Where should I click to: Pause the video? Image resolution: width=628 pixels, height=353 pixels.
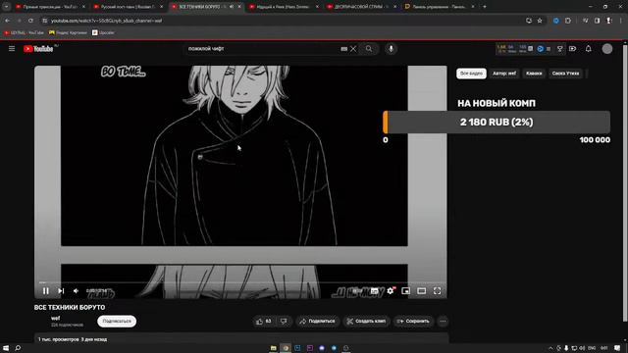click(46, 291)
